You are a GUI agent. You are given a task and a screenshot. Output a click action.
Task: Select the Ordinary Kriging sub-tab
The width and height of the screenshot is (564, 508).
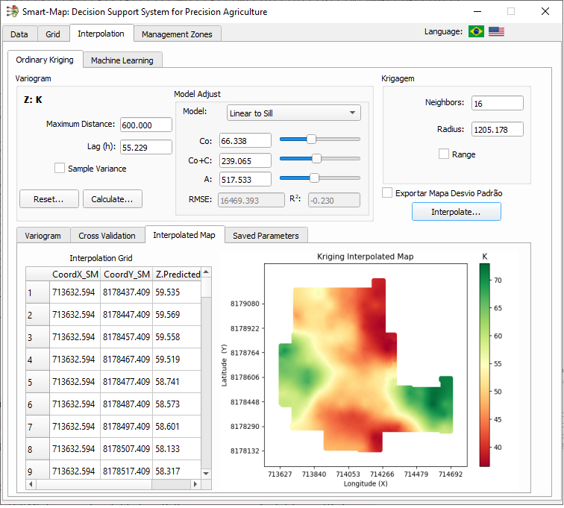(45, 60)
